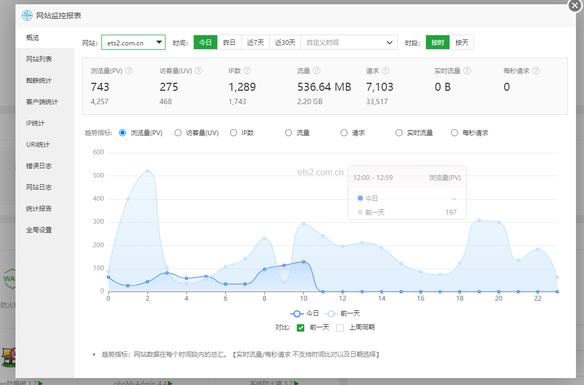Image resolution: width=584 pixels, height=385 pixels.
Task: Select the 流量 trend radio button
Action: [288, 132]
